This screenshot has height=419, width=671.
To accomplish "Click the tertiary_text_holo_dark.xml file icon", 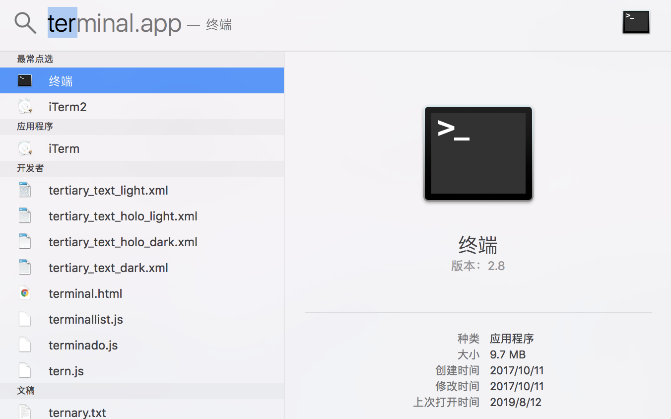I will pos(25,241).
